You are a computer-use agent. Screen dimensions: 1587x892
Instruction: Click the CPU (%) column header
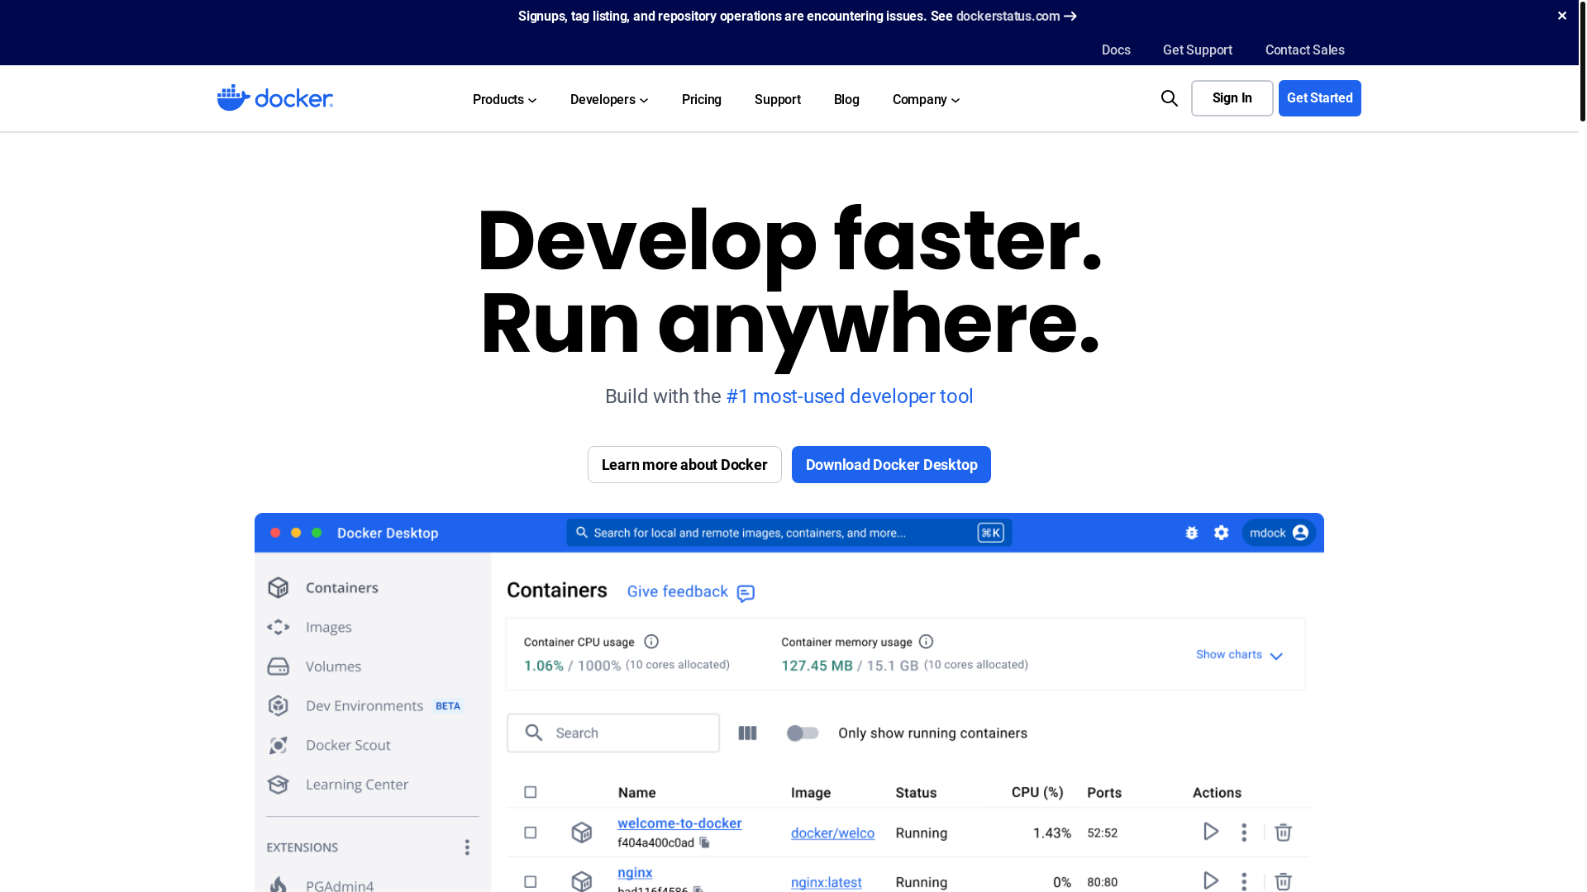[x=1037, y=792]
